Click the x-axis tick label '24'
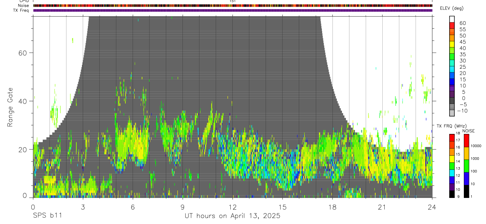This screenshot has width=486, height=224. pyautogui.click(x=432, y=207)
